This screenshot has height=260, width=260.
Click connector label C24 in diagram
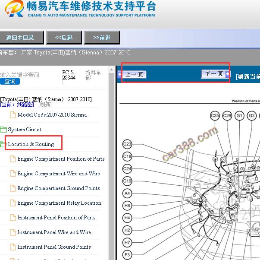tap(127, 168)
